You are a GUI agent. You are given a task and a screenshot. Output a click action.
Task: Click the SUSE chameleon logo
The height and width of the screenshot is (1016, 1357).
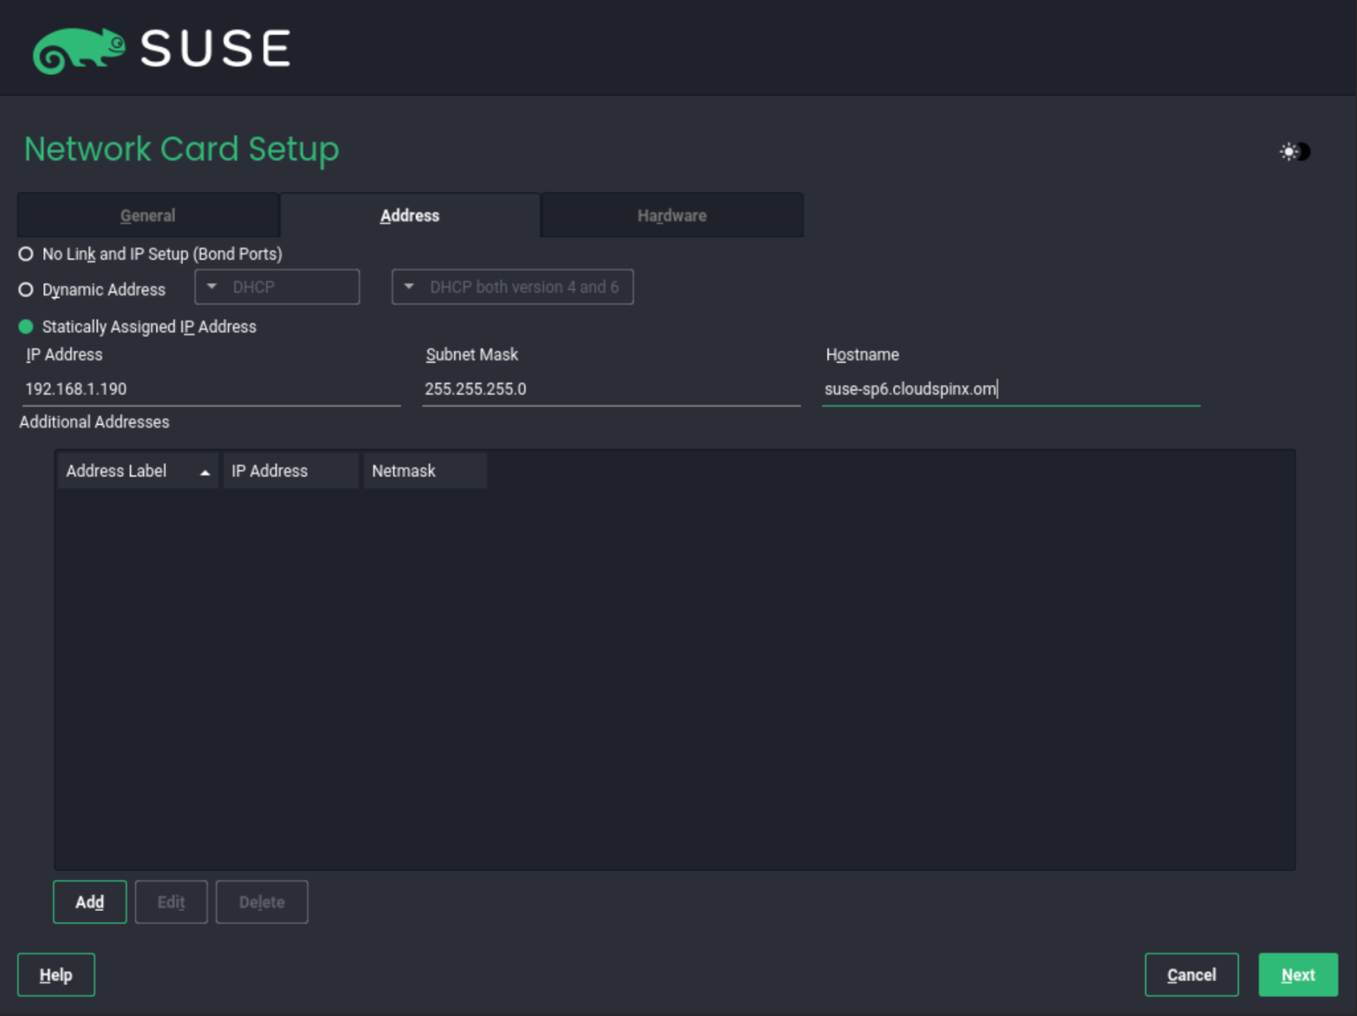80,49
